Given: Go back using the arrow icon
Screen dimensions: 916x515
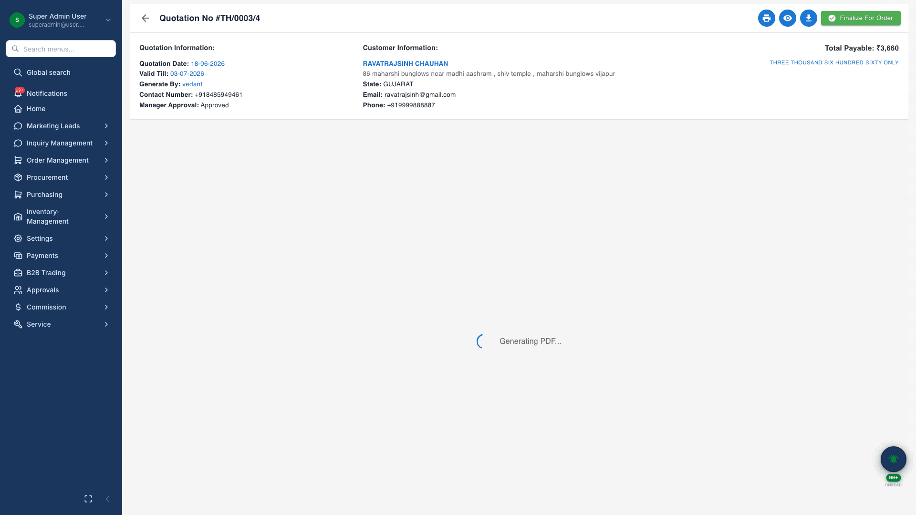Looking at the screenshot, I should [x=146, y=18].
